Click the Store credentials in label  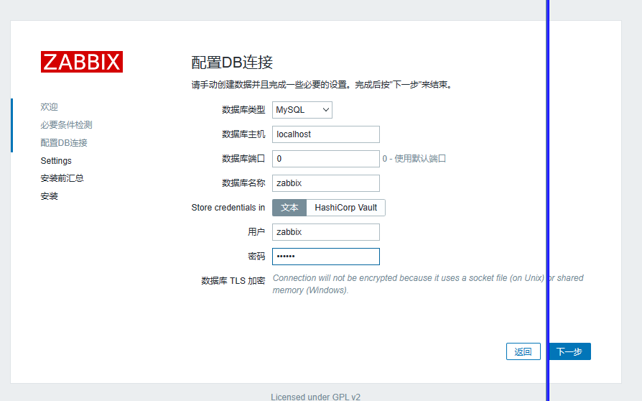(x=228, y=208)
